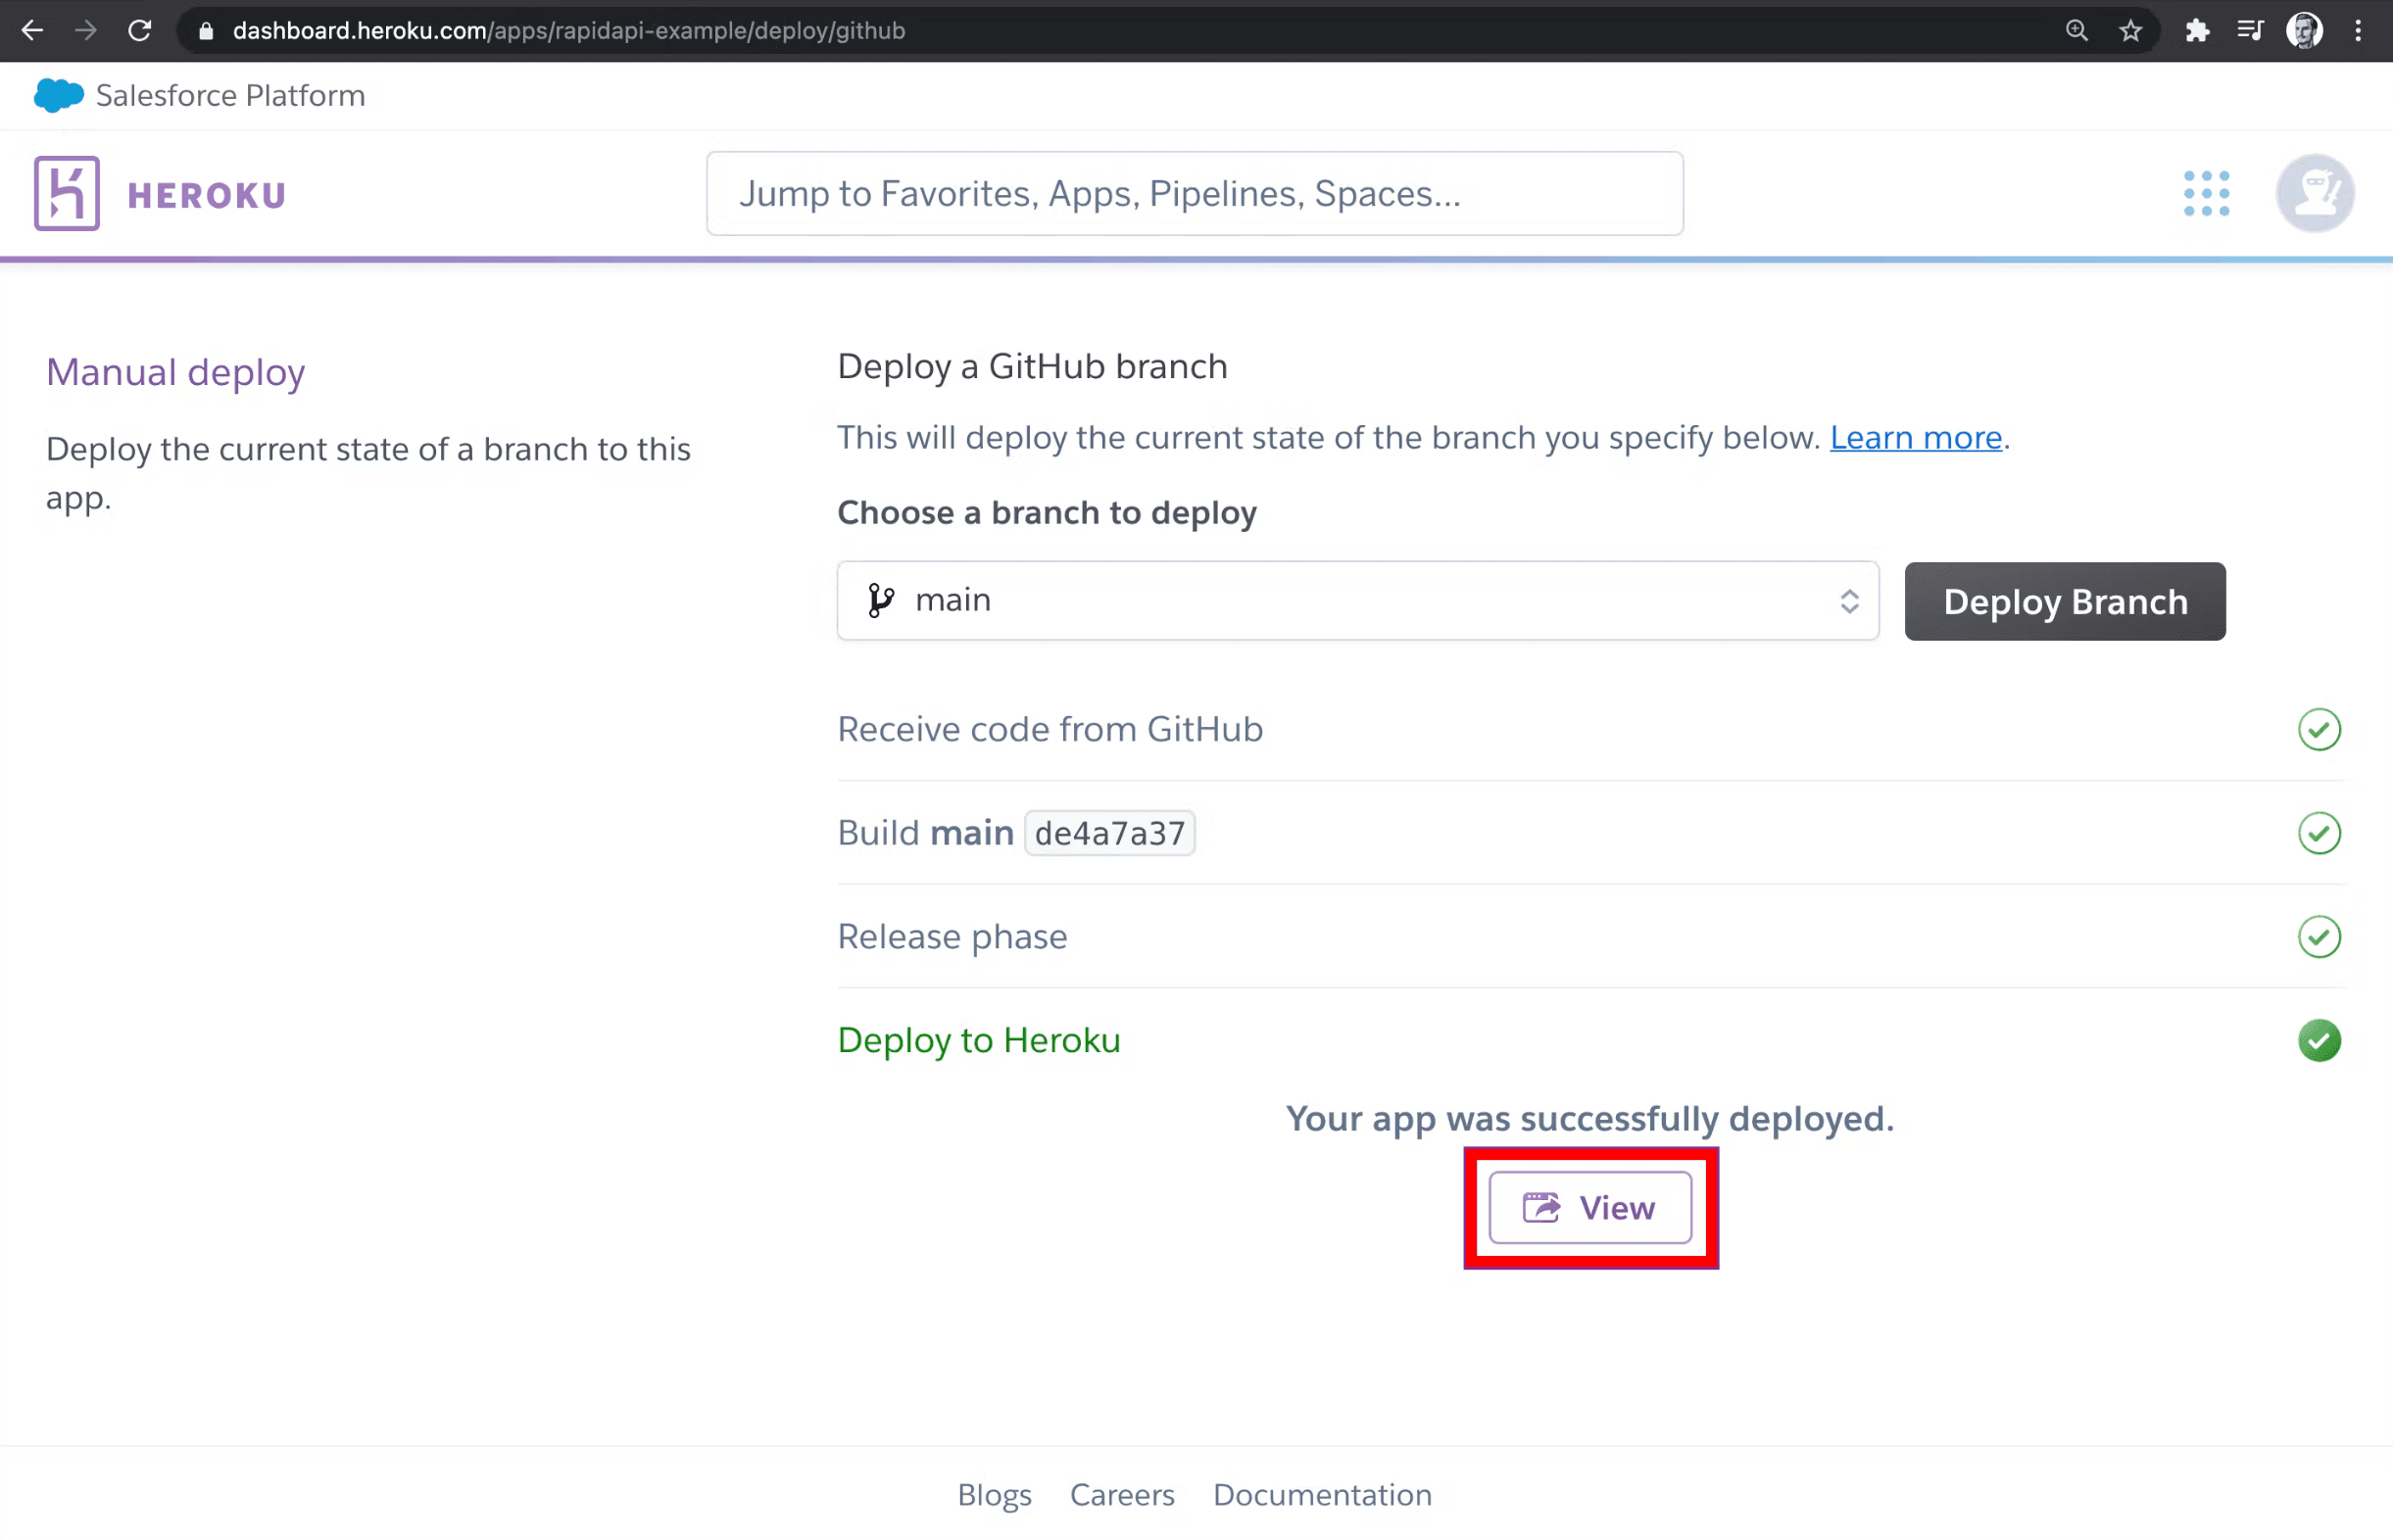
Task: Click the check icon for Receive code from GitHub
Action: pos(2318,729)
